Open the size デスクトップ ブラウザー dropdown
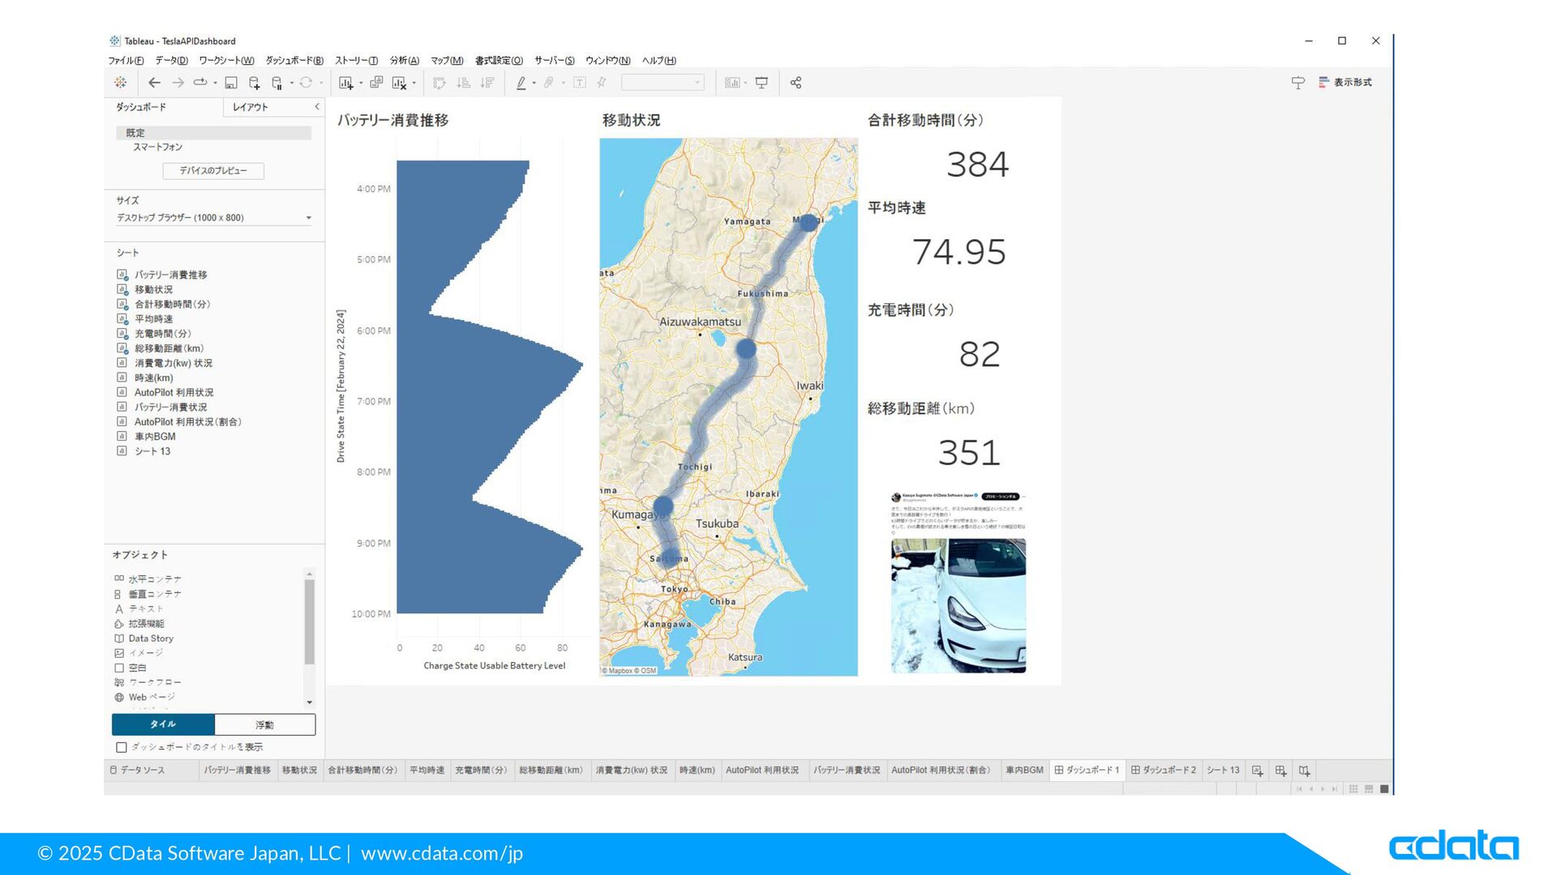The height and width of the screenshot is (875, 1557). [213, 218]
